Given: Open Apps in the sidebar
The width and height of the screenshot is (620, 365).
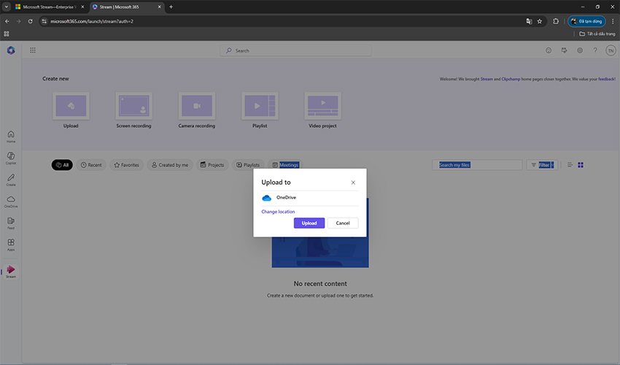Looking at the screenshot, I should 11,245.
